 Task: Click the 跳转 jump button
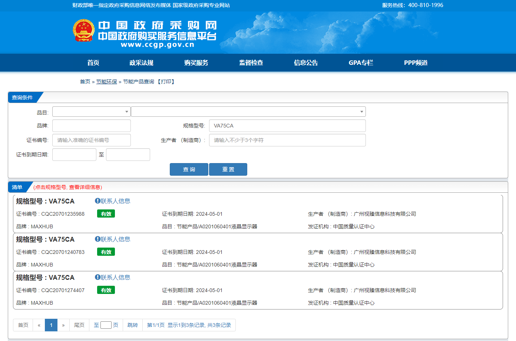[133, 325]
